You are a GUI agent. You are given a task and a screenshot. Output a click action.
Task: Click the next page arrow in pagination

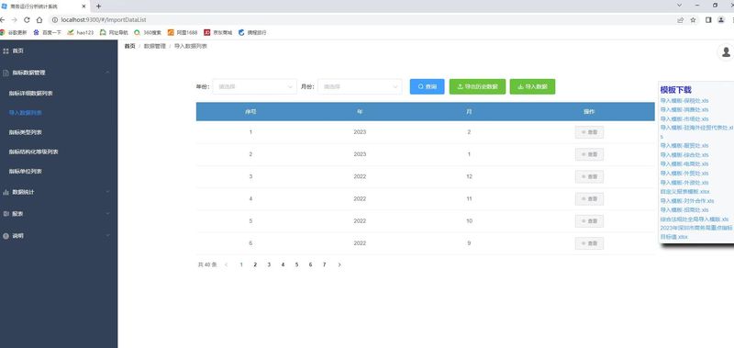339,265
